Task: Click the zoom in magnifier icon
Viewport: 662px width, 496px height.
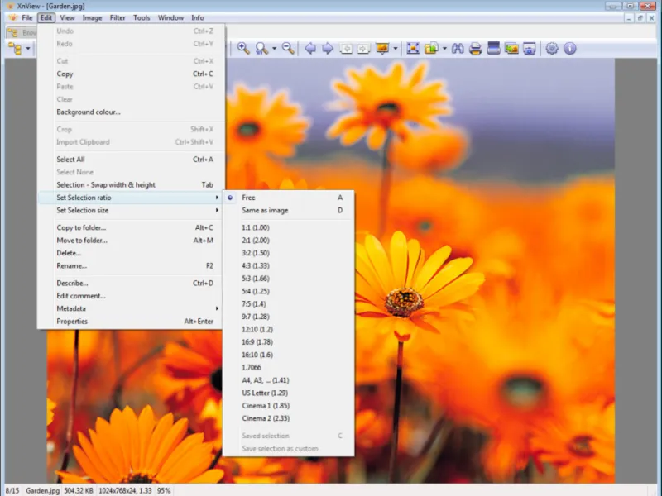Action: [x=243, y=49]
